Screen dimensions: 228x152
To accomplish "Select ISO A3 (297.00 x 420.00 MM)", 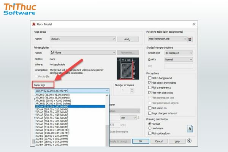I will (70, 112).
